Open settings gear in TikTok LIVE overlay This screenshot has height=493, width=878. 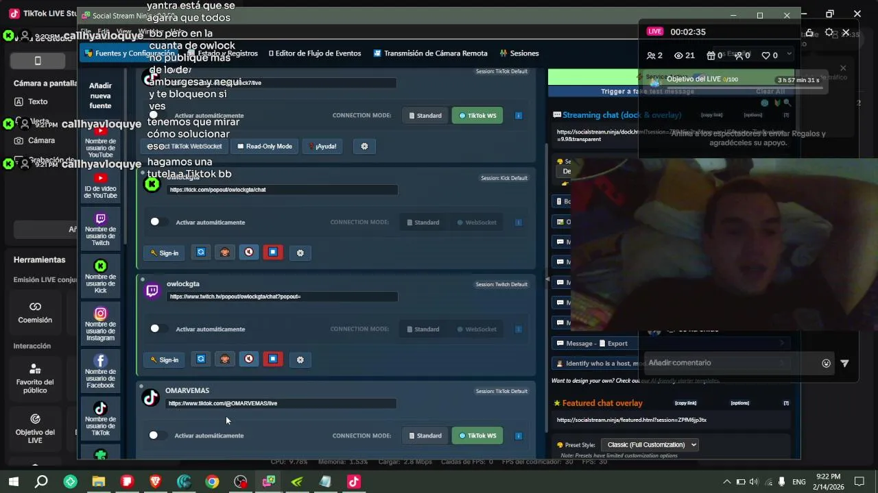pos(829,32)
